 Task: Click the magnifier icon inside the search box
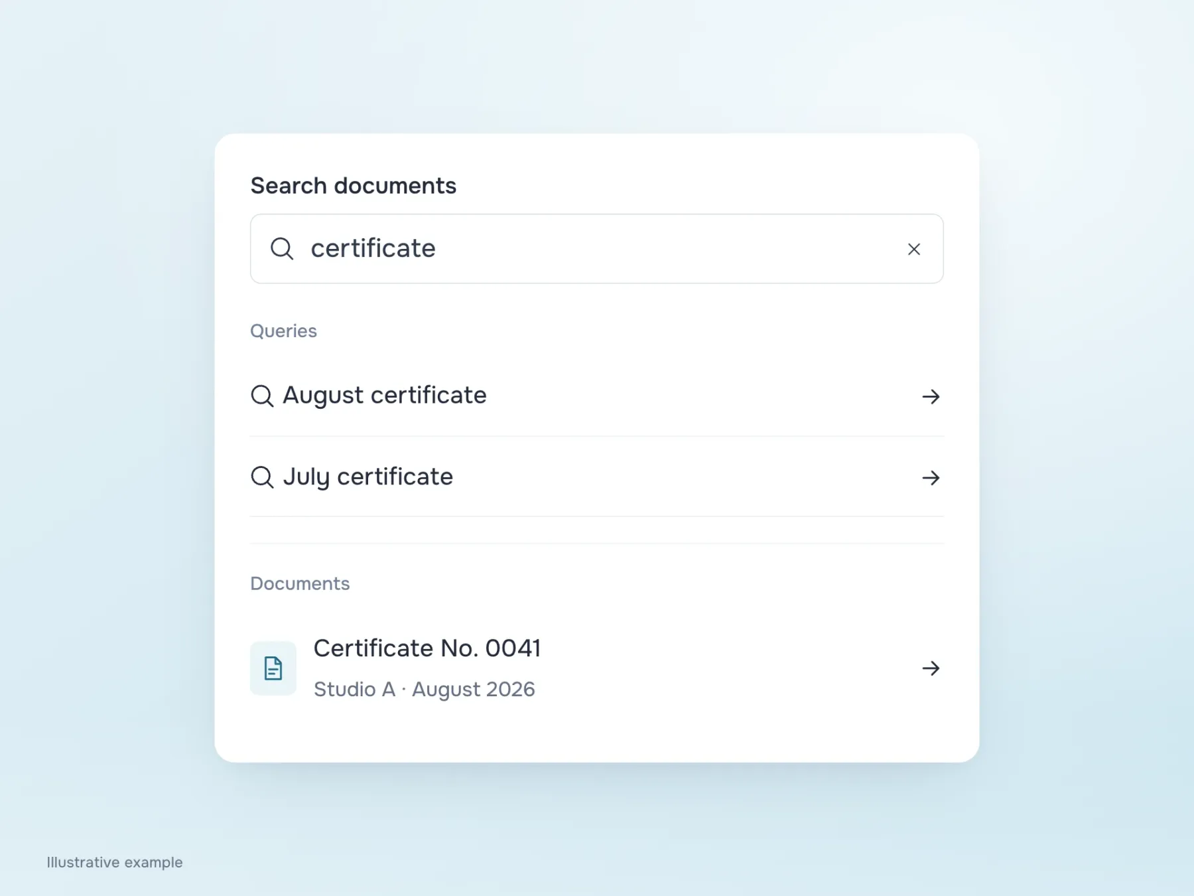pos(282,249)
